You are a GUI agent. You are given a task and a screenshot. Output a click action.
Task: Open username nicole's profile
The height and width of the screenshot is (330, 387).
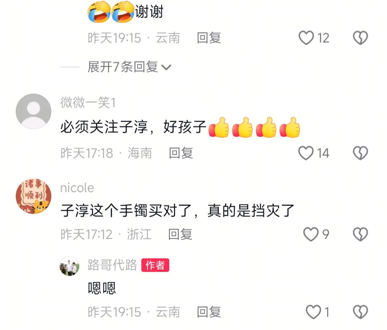[x=77, y=188]
